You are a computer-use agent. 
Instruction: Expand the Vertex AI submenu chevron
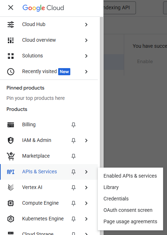[86, 188]
